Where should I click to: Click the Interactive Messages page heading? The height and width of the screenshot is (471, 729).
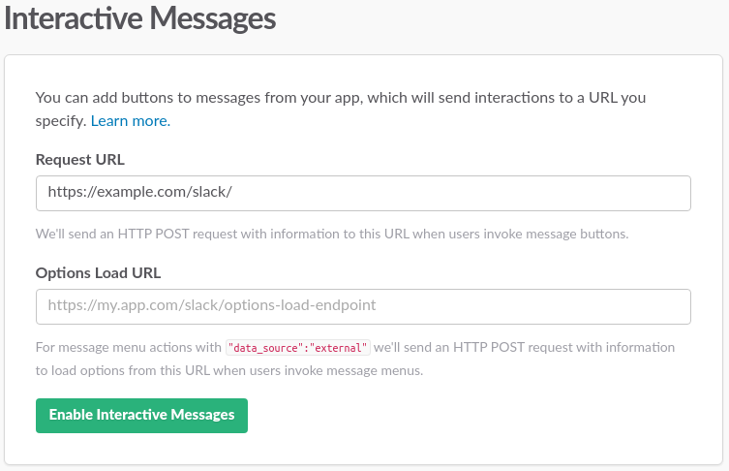click(140, 18)
